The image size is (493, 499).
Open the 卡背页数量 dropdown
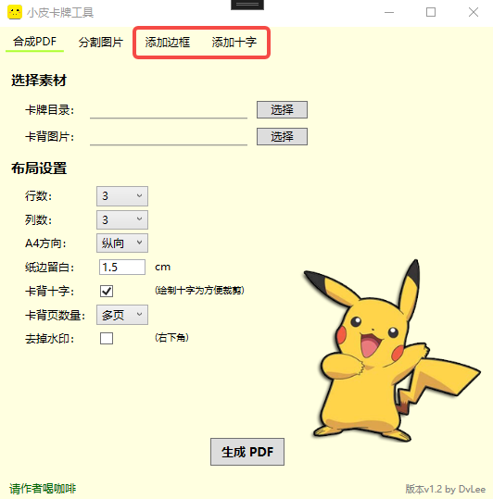coord(122,315)
